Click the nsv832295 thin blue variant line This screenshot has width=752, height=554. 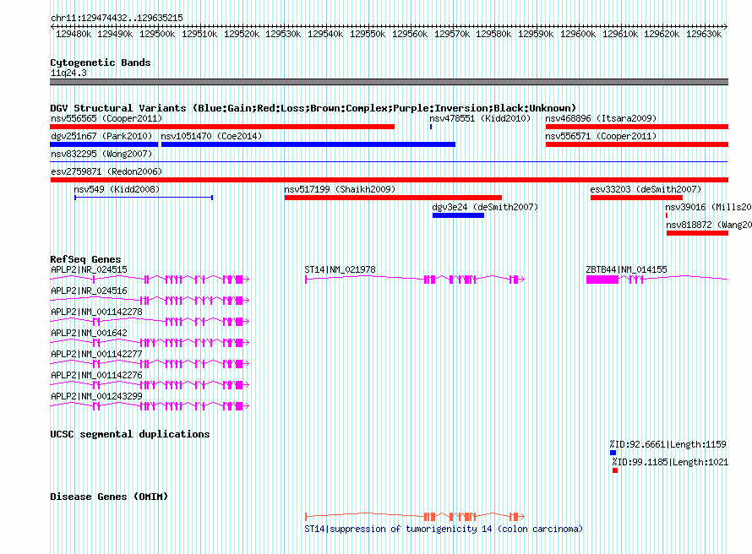pyautogui.click(x=389, y=162)
